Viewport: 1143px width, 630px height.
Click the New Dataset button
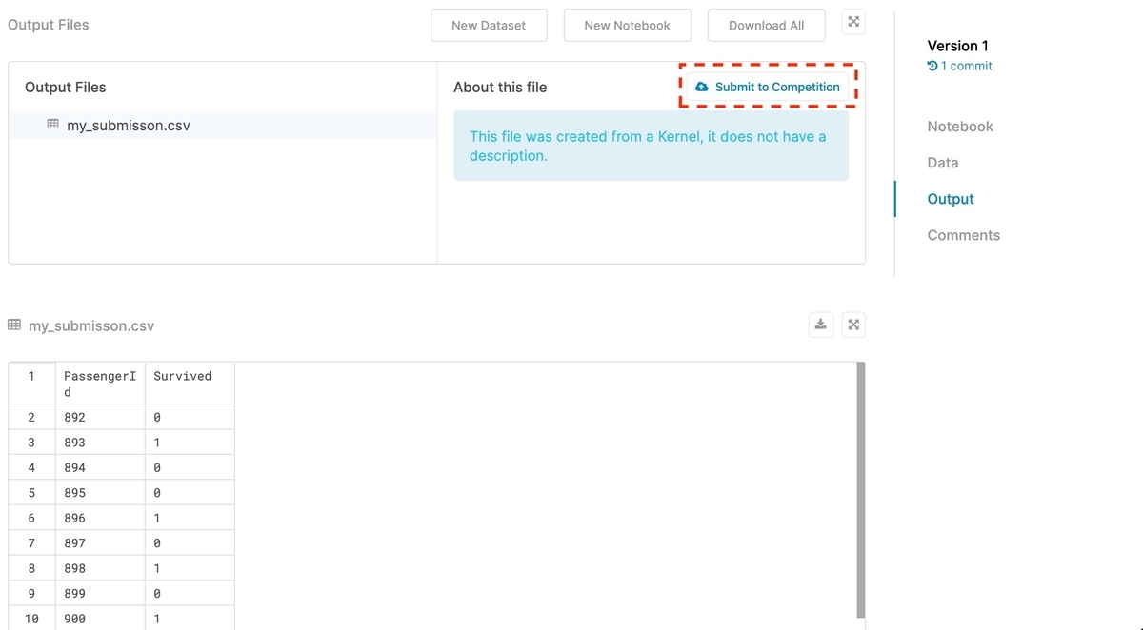coord(489,26)
